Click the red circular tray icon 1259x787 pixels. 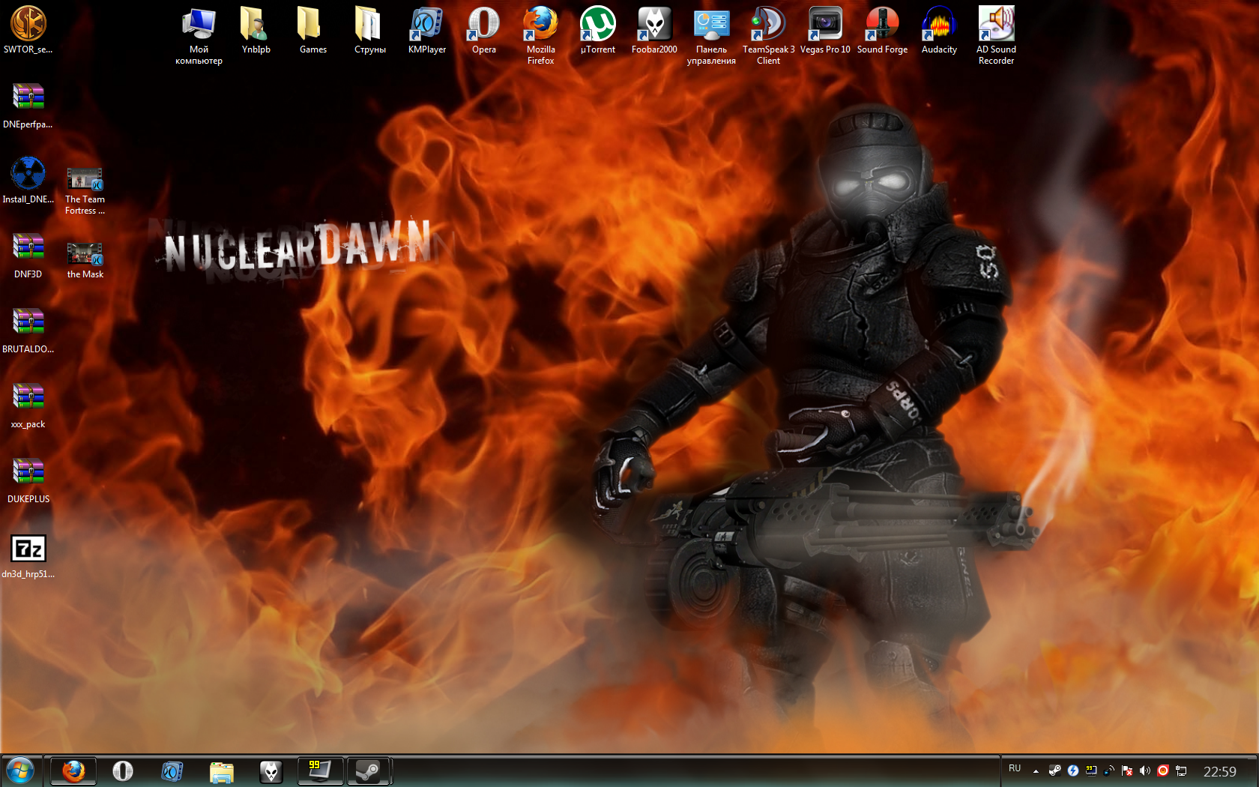coord(1163,771)
